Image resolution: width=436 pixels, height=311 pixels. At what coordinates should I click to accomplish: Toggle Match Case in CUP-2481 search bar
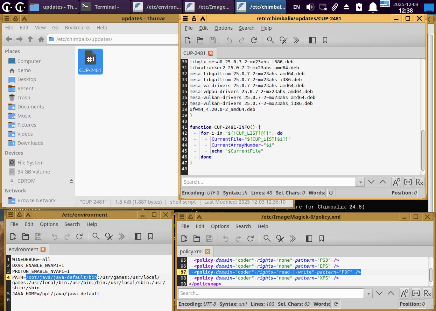[x=396, y=182]
